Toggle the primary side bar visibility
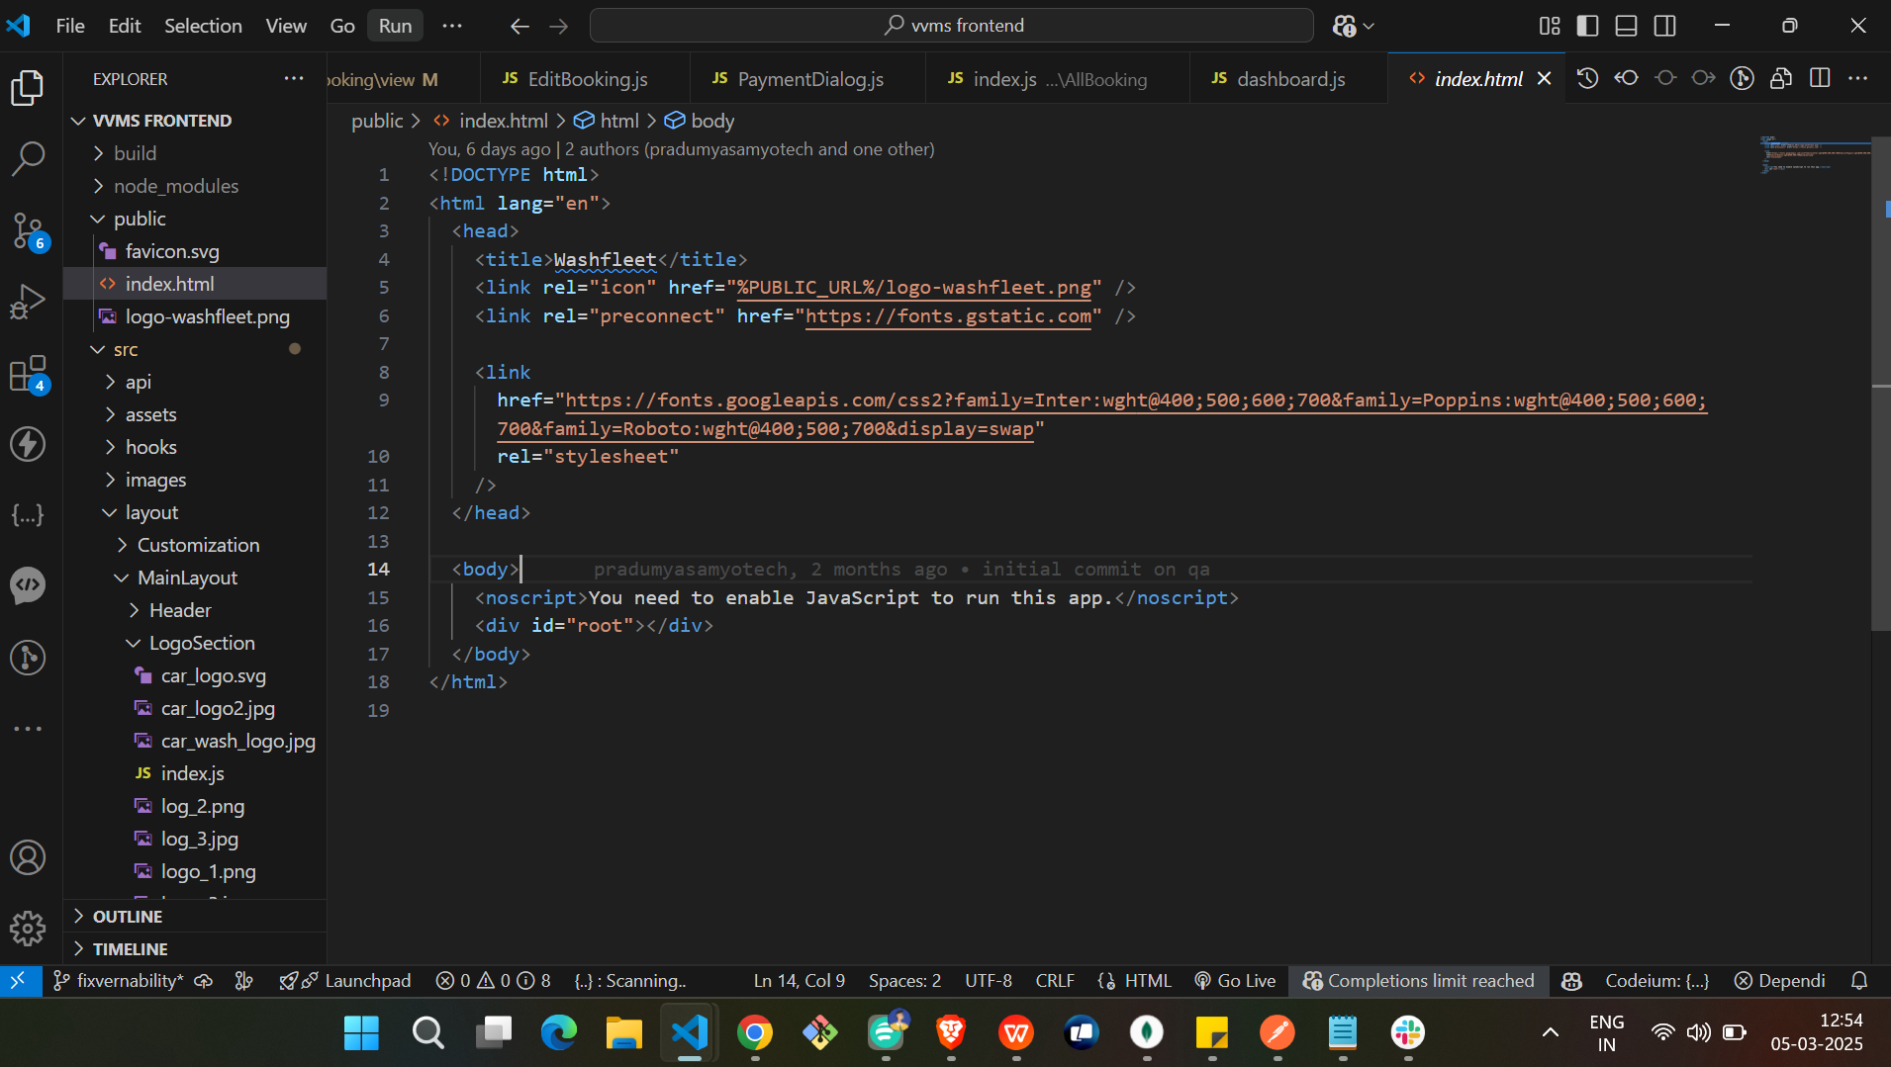1891x1067 pixels. coord(1587,26)
